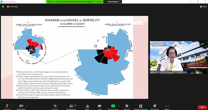Click the heading 'April 1854 to March 1855'

click(x=118, y=24)
